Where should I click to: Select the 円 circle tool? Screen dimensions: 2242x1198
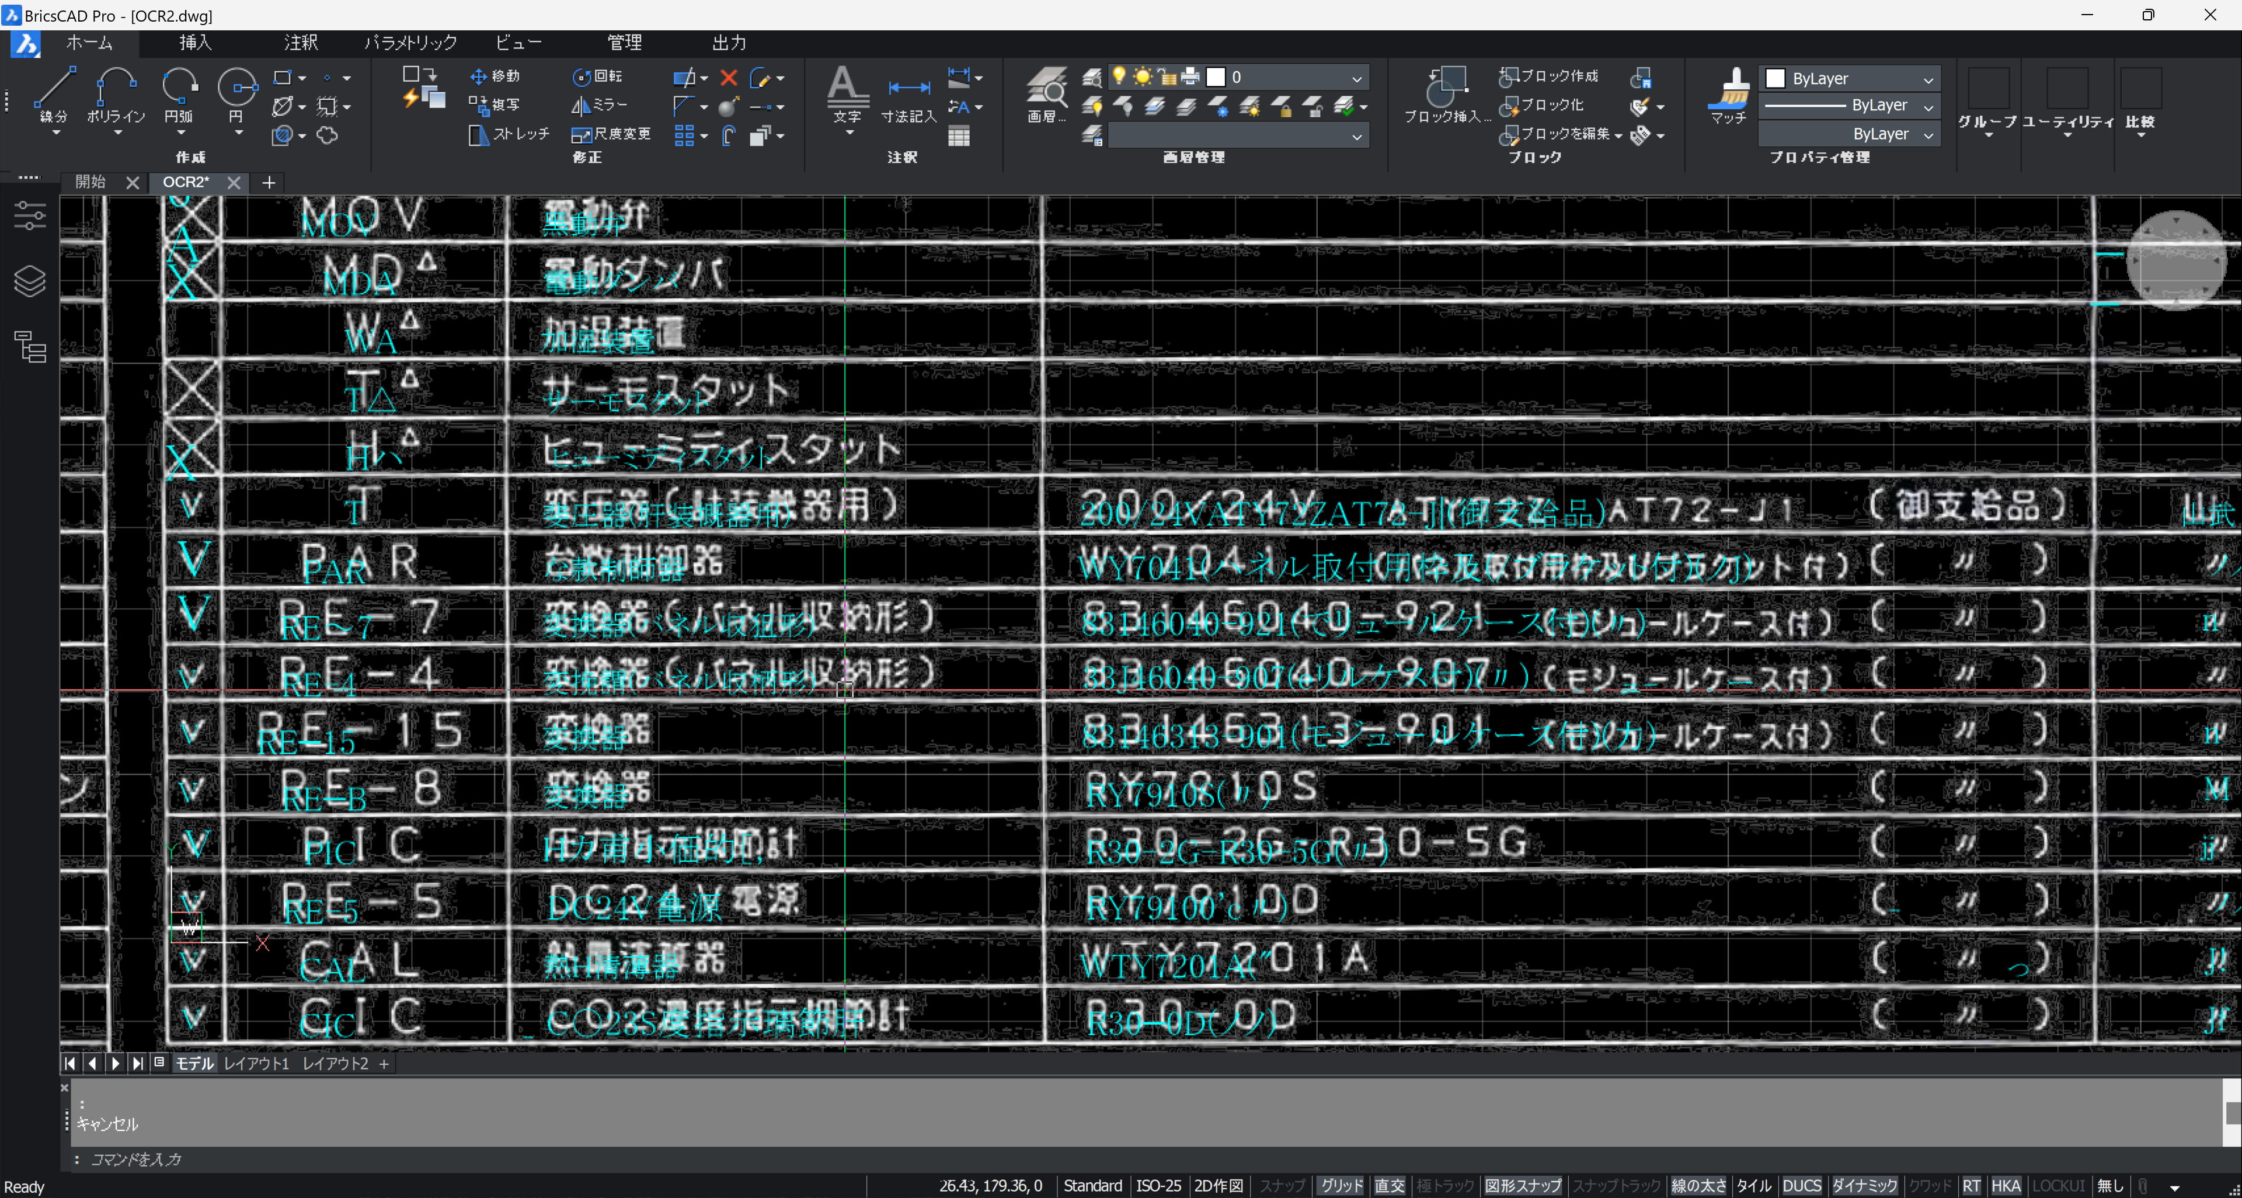point(236,94)
